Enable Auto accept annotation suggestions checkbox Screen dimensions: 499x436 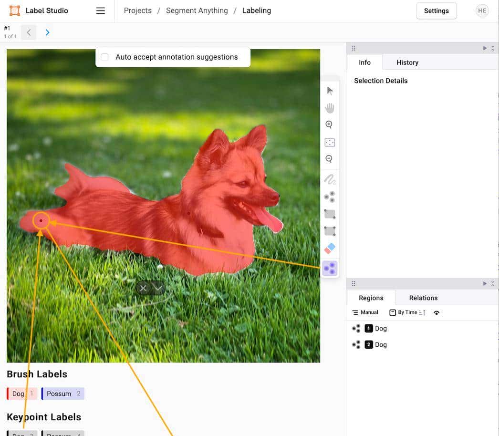105,57
